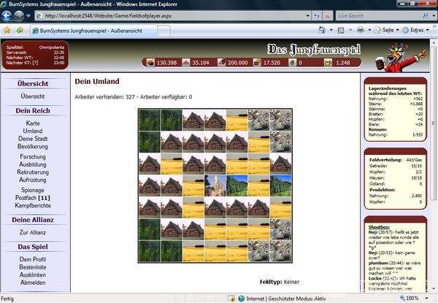Click into the Live Search box
The height and width of the screenshot is (303, 438).
point(377,16)
